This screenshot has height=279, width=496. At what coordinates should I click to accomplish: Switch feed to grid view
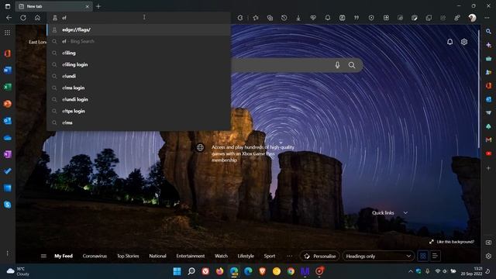point(422,256)
